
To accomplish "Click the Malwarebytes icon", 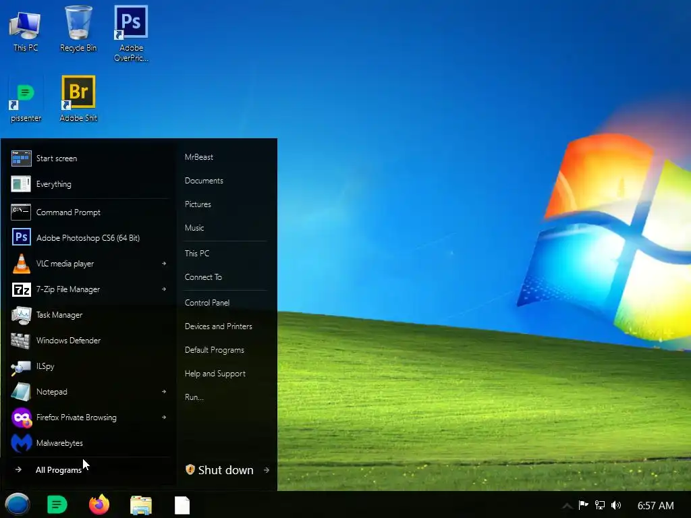I will click(21, 443).
